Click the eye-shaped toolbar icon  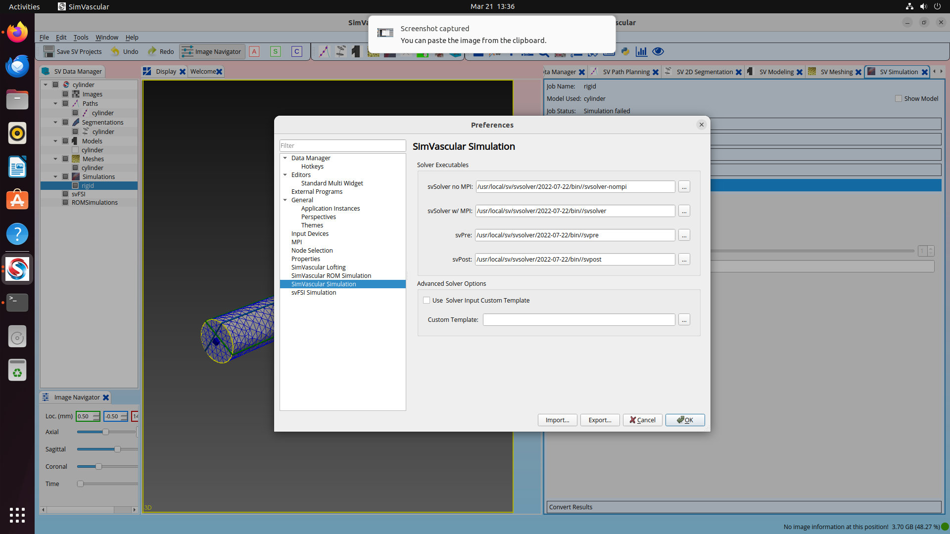658,51
